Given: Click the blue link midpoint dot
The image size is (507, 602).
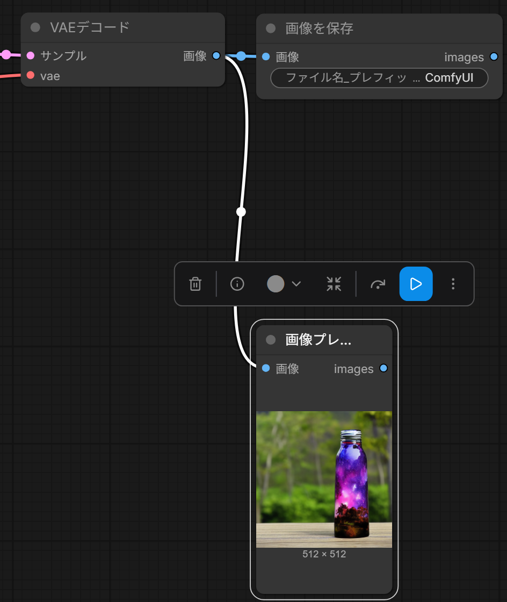Looking at the screenshot, I should [241, 56].
